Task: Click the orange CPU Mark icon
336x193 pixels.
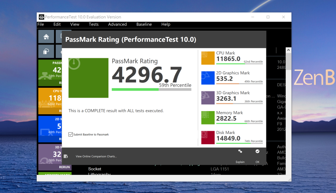Action: 208,58
